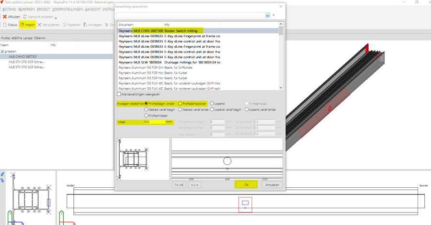Confirm with the OK button
Viewport: 431px width, 225px height.
coord(246,185)
